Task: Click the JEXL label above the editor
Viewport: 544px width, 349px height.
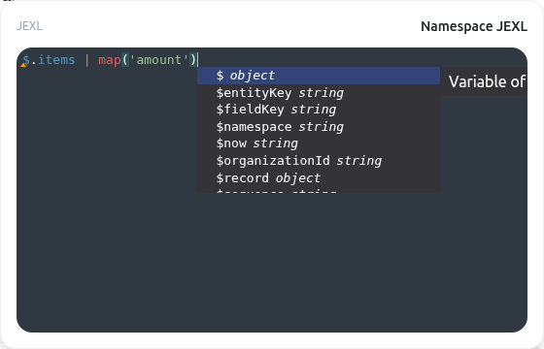Action: click(x=29, y=26)
